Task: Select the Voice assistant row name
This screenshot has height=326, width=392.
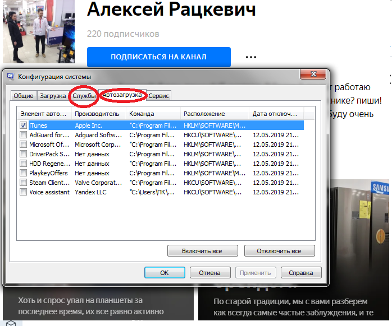Action: [x=49, y=192]
